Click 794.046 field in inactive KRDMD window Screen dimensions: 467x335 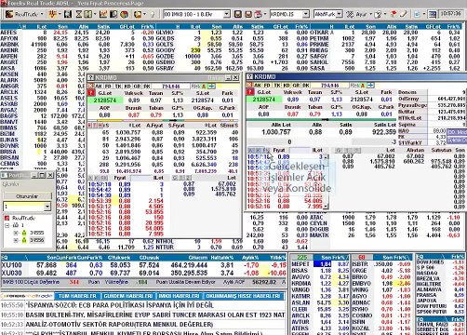[171, 86]
